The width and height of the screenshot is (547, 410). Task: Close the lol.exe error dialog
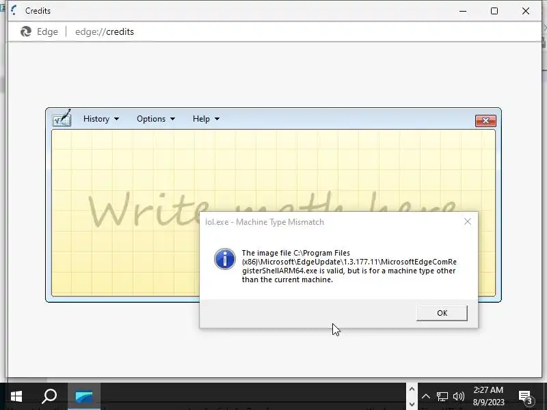[x=468, y=221]
